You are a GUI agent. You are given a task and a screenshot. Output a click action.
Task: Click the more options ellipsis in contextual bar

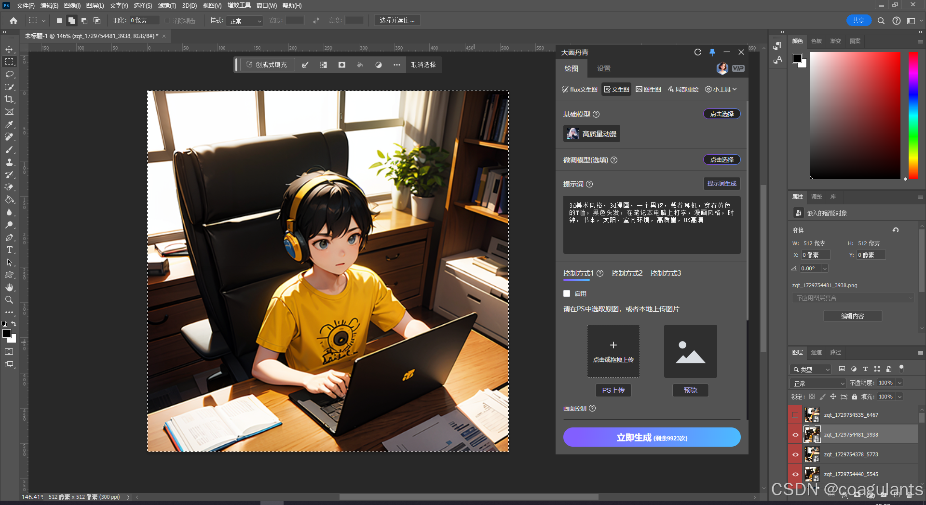point(396,65)
